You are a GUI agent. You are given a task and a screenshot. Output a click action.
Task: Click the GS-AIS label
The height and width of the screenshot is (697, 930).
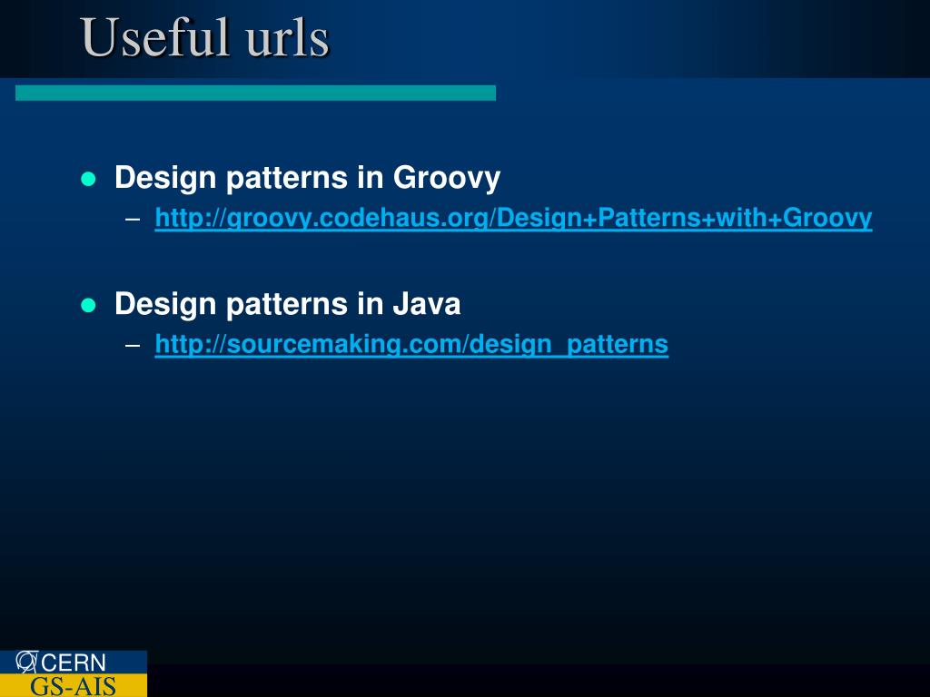[x=74, y=686]
